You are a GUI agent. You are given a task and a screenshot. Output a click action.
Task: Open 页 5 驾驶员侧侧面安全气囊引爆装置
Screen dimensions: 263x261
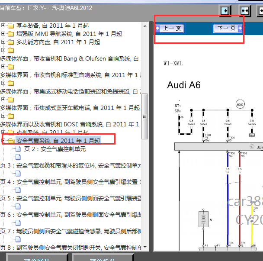pyautogui.click(x=71, y=198)
